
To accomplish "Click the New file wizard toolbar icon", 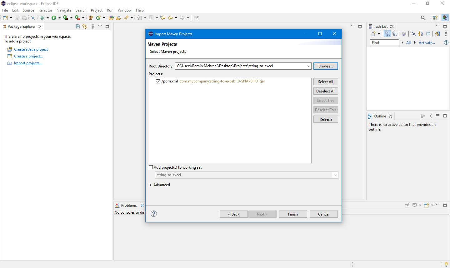I will pyautogui.click(x=5, y=18).
